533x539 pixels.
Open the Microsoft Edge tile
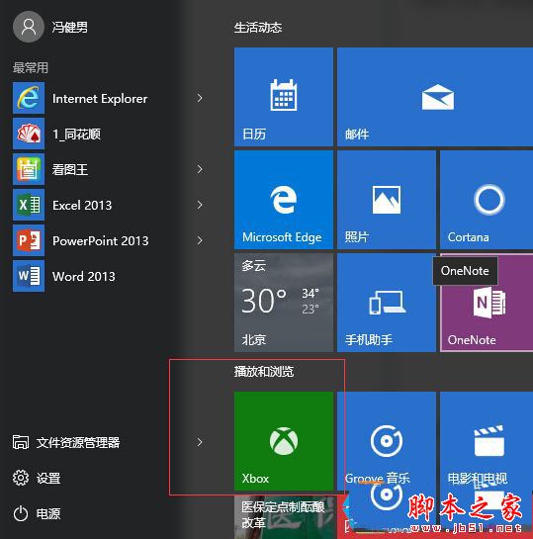coord(284,200)
